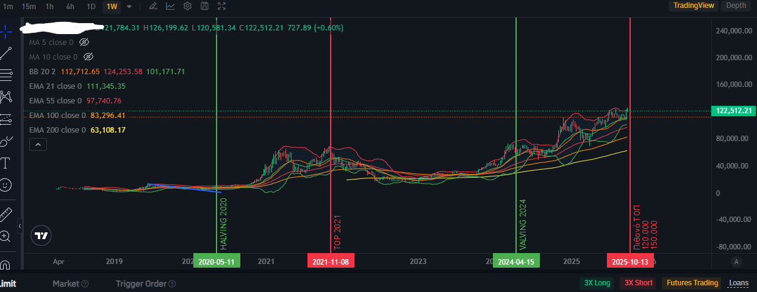Image resolution: width=757 pixels, height=292 pixels.
Task: Click the 240,000.00 price axis label
Action: pos(733,30)
